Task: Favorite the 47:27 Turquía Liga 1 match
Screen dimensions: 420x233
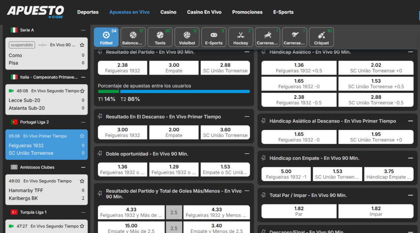Action: click(82, 226)
